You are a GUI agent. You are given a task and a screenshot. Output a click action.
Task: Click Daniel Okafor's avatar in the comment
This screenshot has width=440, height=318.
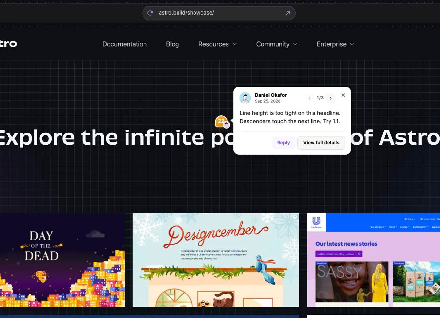245,98
